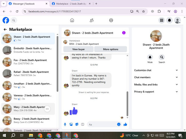Expand Chat members section
Screen dimensions: 186x139
[156, 77]
